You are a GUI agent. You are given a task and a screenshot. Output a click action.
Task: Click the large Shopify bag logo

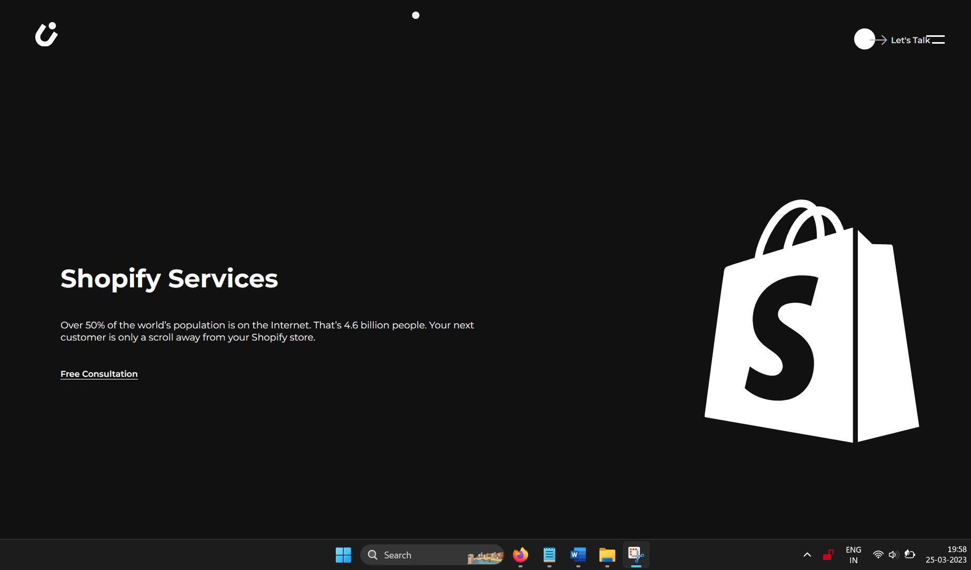pos(812,321)
